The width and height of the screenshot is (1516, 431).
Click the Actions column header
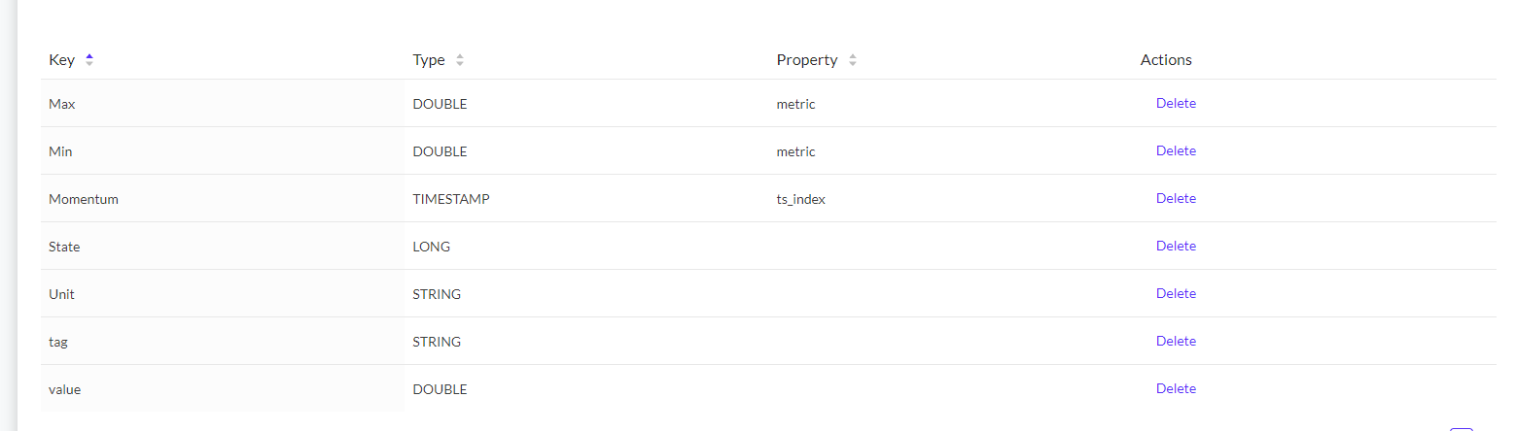point(1166,60)
